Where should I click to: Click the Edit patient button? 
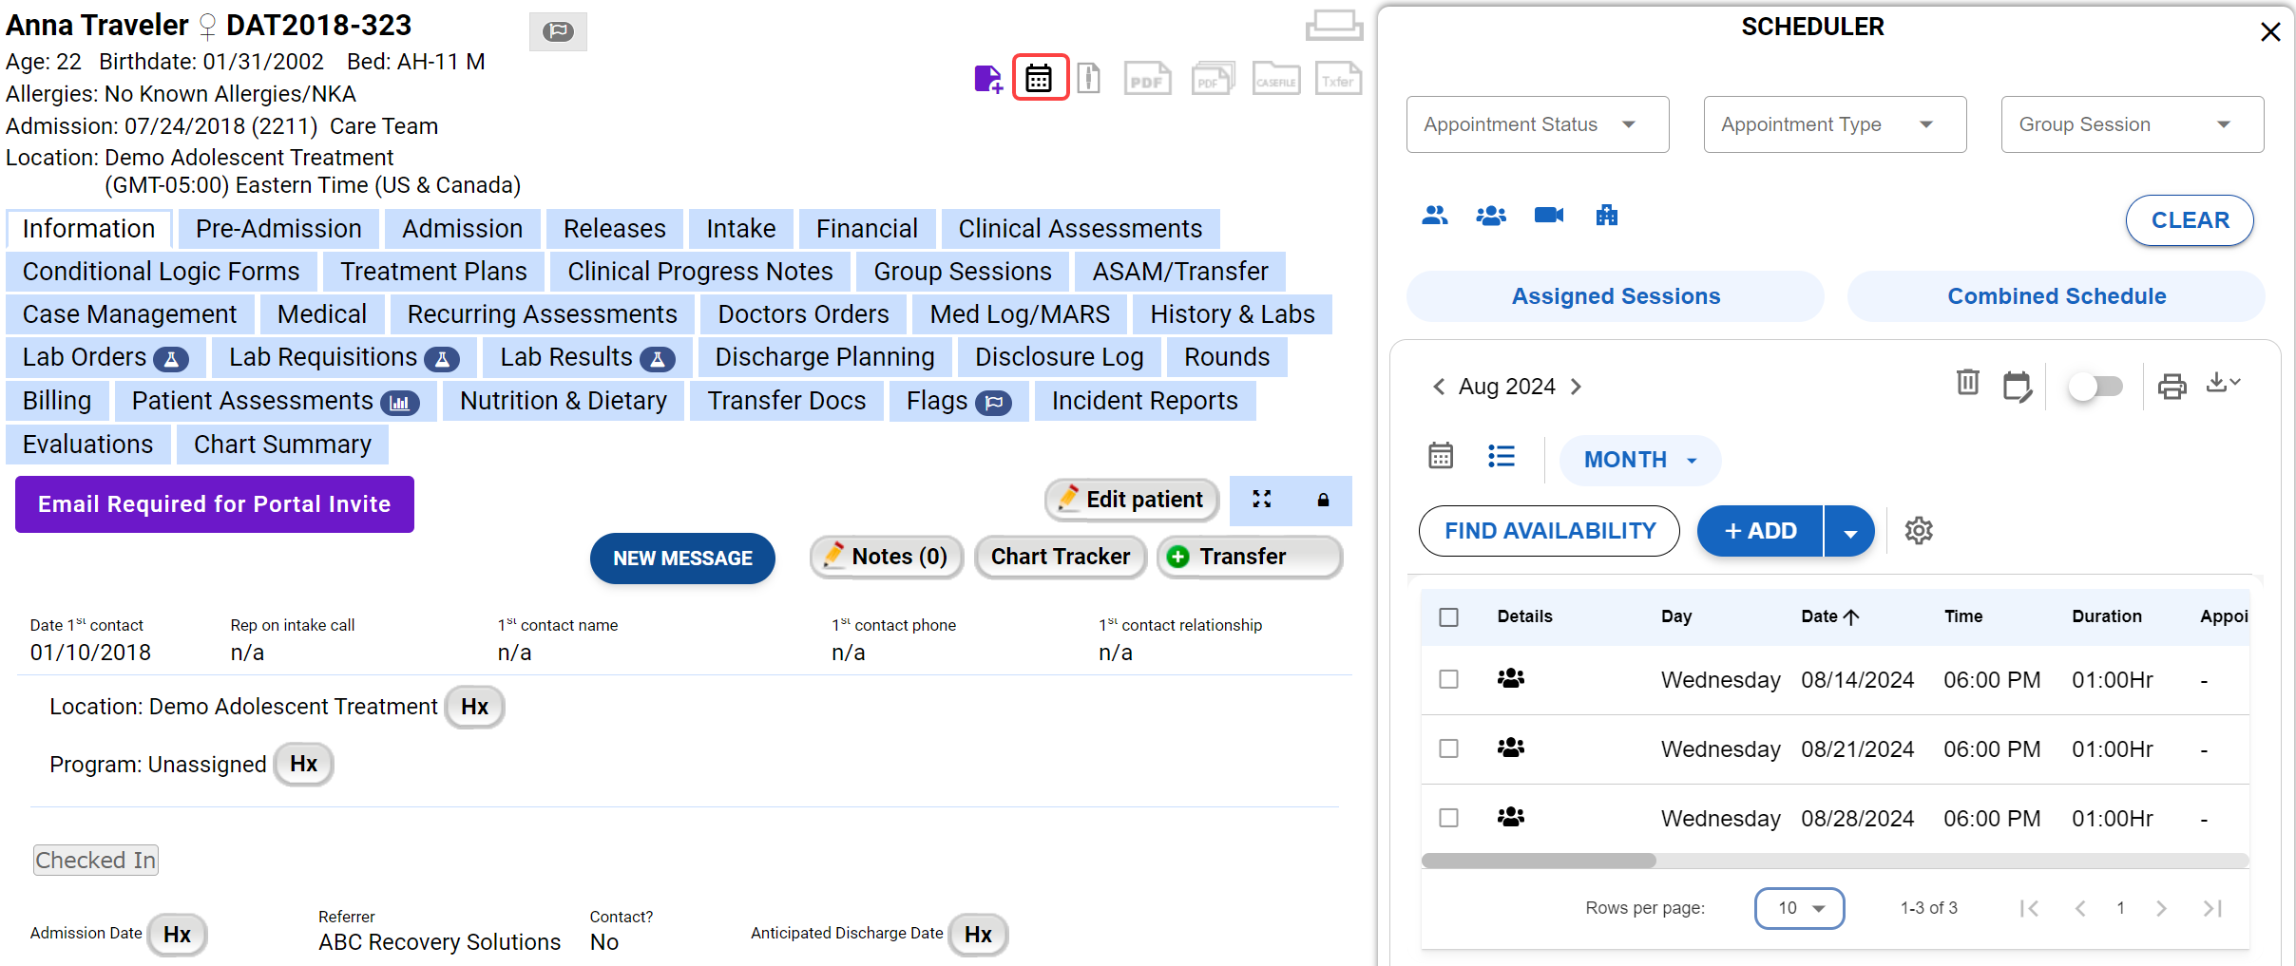(x=1130, y=500)
